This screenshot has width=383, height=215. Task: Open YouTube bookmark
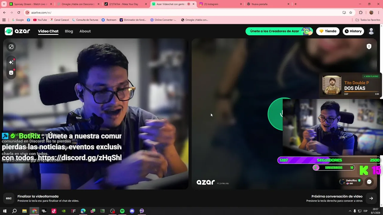click(40, 20)
